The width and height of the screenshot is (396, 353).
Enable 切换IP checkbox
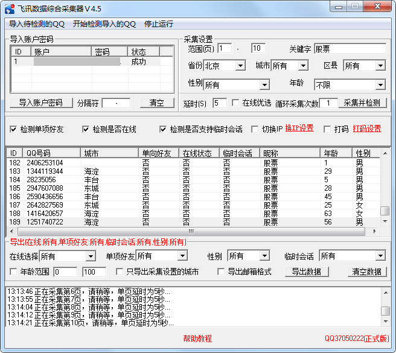pyautogui.click(x=255, y=129)
